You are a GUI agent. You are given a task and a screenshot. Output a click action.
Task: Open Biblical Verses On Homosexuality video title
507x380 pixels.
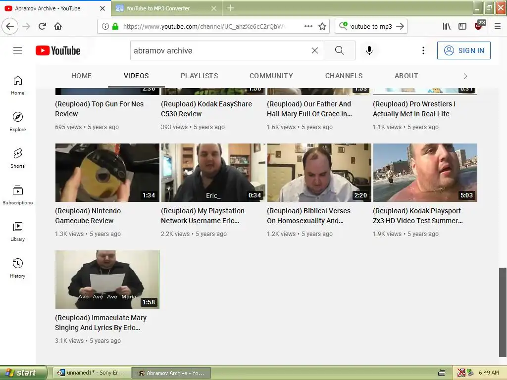click(309, 216)
